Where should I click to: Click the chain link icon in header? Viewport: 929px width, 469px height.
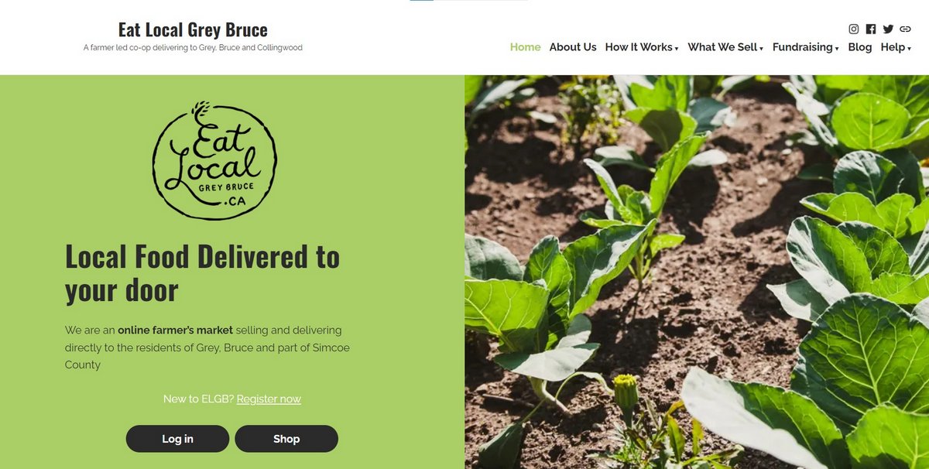point(906,29)
